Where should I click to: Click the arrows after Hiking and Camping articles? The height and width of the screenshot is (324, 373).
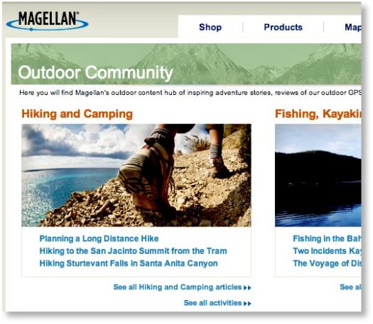[247, 288]
